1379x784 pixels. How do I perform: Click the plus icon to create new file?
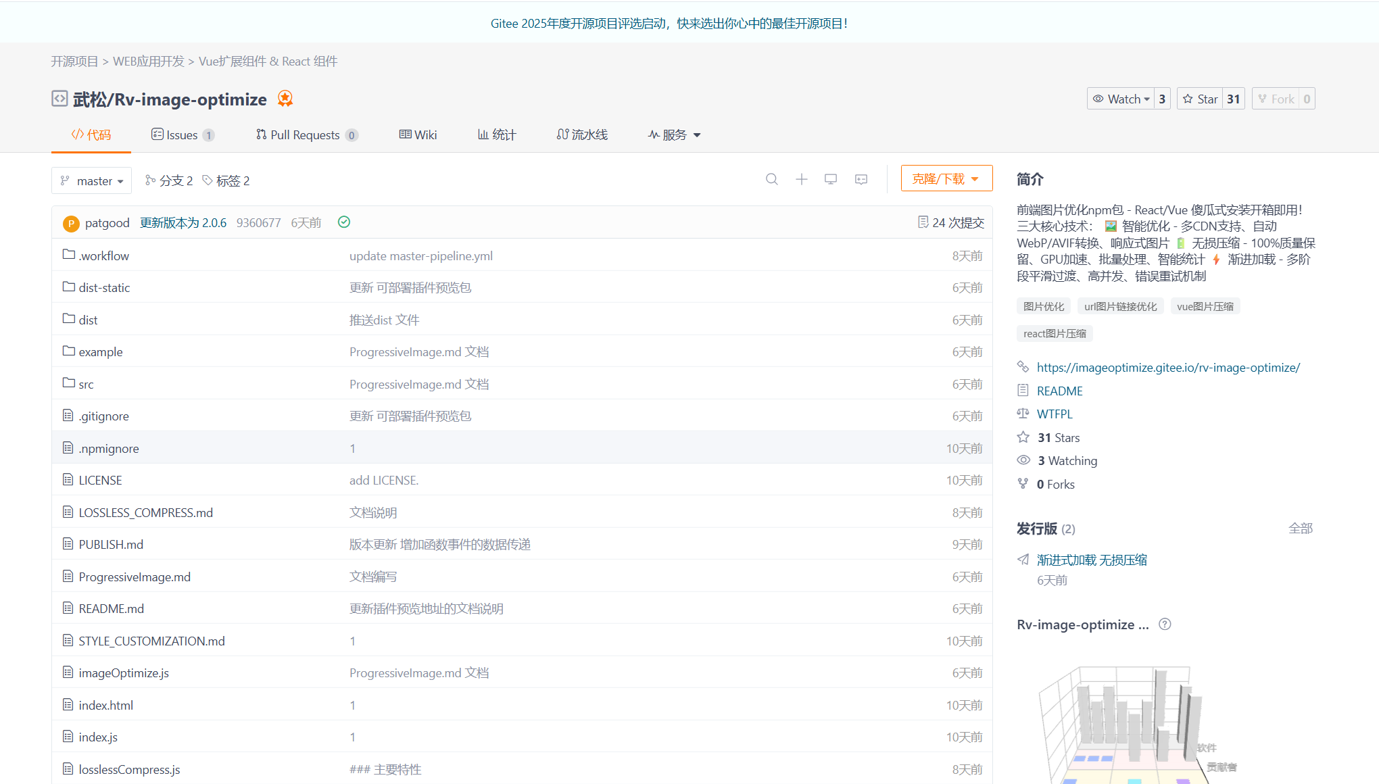pyautogui.click(x=801, y=179)
